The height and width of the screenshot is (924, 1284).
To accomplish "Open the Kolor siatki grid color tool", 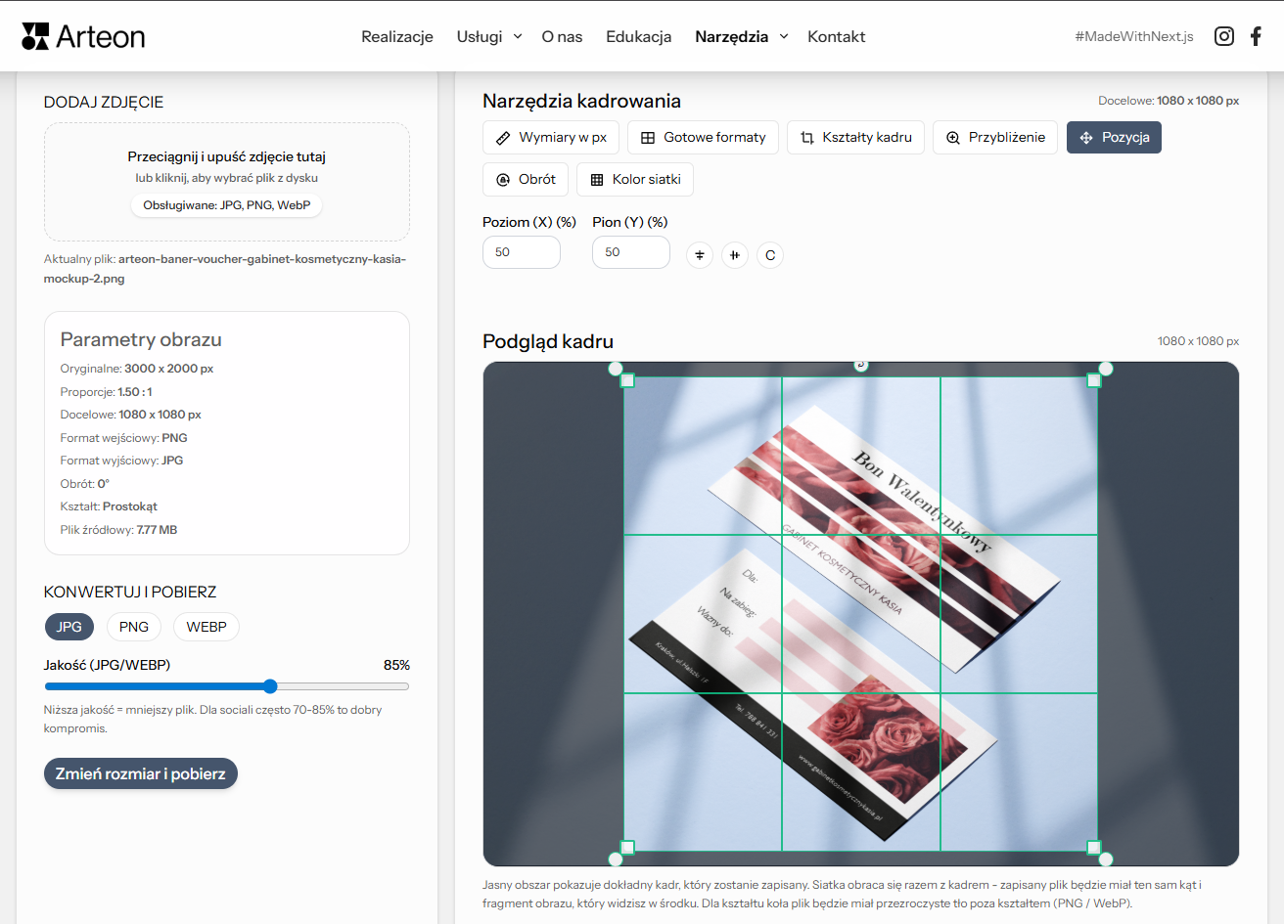I will 634,179.
